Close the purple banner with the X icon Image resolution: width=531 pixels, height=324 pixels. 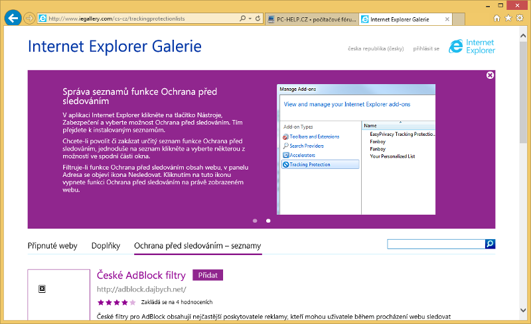point(490,75)
